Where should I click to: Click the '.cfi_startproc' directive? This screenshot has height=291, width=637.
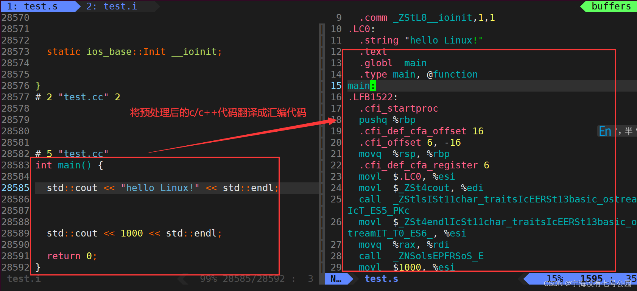coord(399,109)
